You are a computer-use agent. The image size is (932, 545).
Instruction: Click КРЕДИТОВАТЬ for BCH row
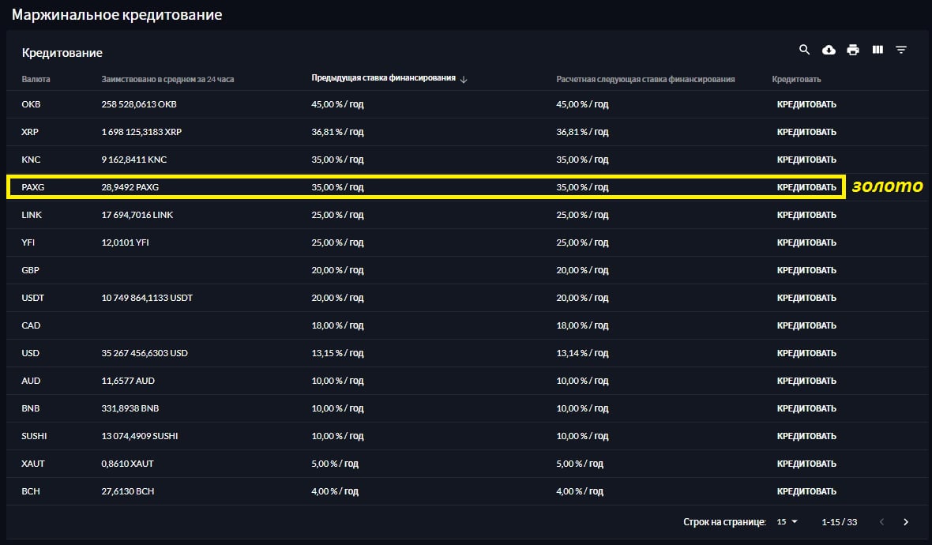(x=806, y=491)
